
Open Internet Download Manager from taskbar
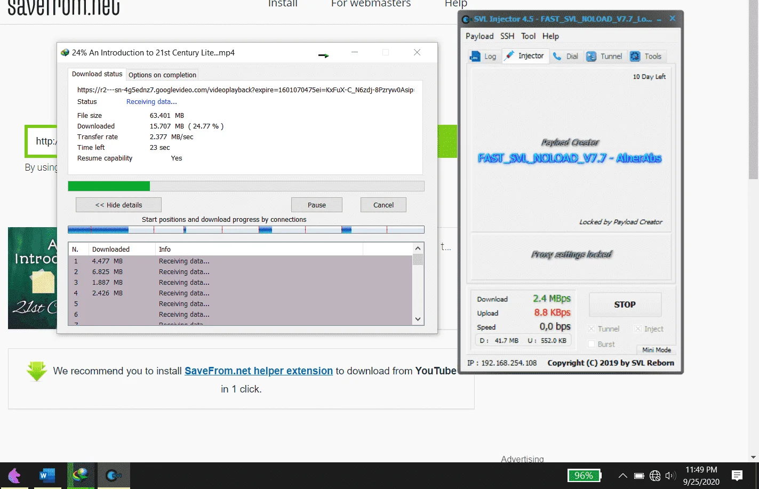point(81,475)
